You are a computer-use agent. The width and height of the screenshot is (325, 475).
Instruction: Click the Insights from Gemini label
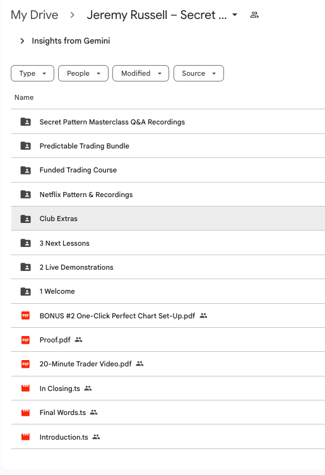(71, 41)
